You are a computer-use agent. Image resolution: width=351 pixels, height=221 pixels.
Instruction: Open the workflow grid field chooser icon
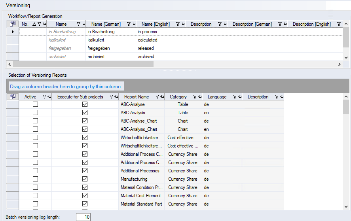tap(13, 24)
